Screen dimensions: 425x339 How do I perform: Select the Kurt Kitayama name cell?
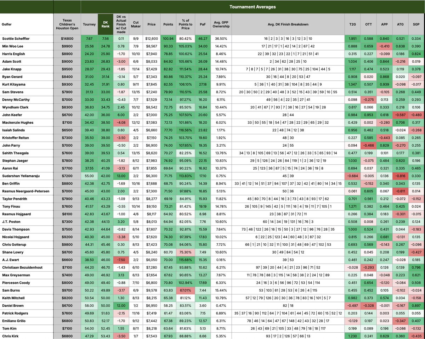coord(27,84)
